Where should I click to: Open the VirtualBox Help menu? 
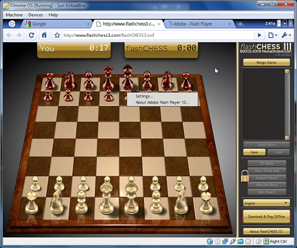click(x=53, y=15)
